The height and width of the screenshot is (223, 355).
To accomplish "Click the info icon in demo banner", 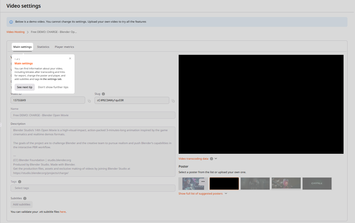I will (x=11, y=22).
